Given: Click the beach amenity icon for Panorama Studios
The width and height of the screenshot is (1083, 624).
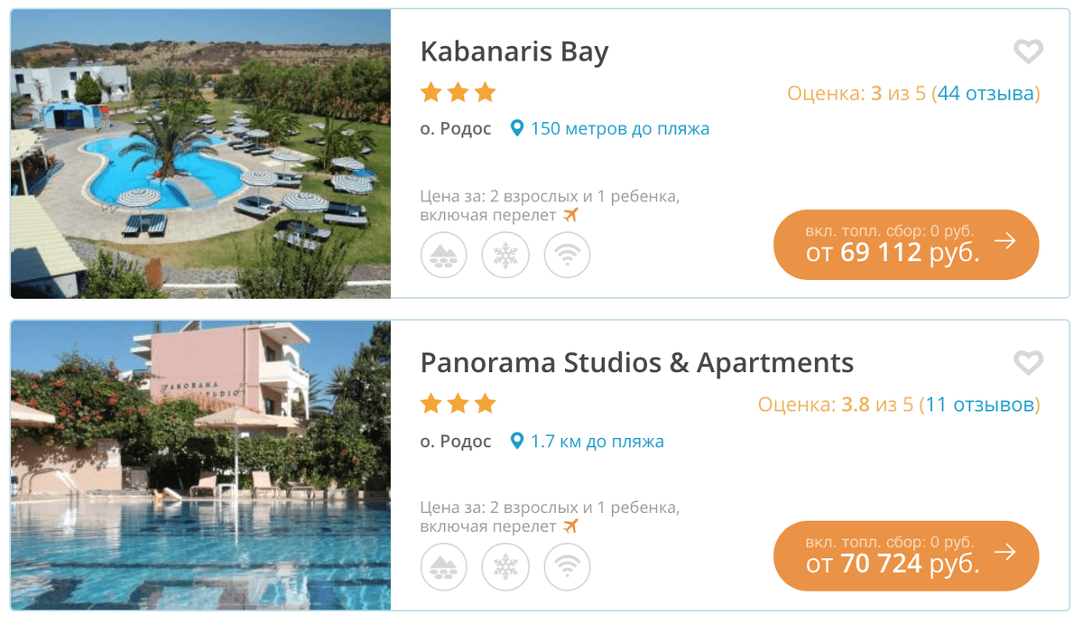Looking at the screenshot, I should 444,567.
